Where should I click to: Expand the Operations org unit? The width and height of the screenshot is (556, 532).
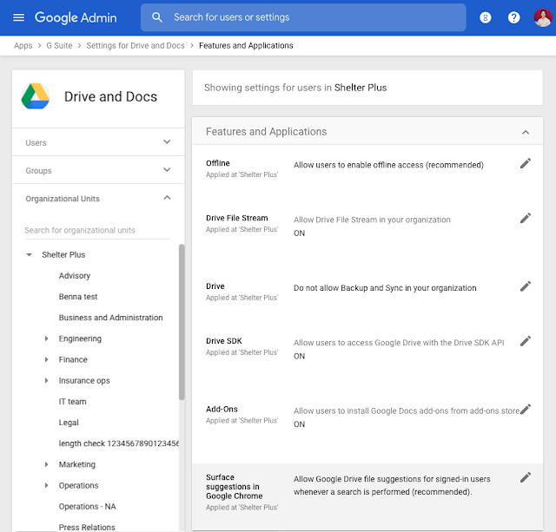click(46, 485)
